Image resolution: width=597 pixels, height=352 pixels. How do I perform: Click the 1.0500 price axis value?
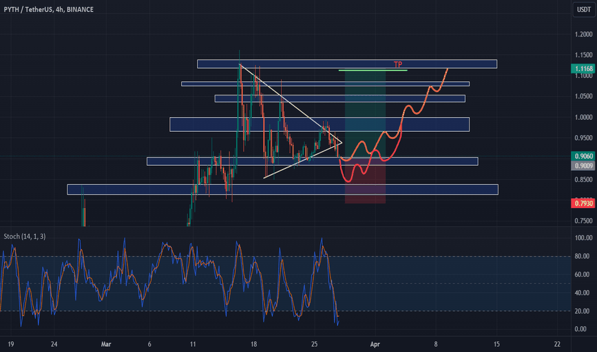pos(584,96)
